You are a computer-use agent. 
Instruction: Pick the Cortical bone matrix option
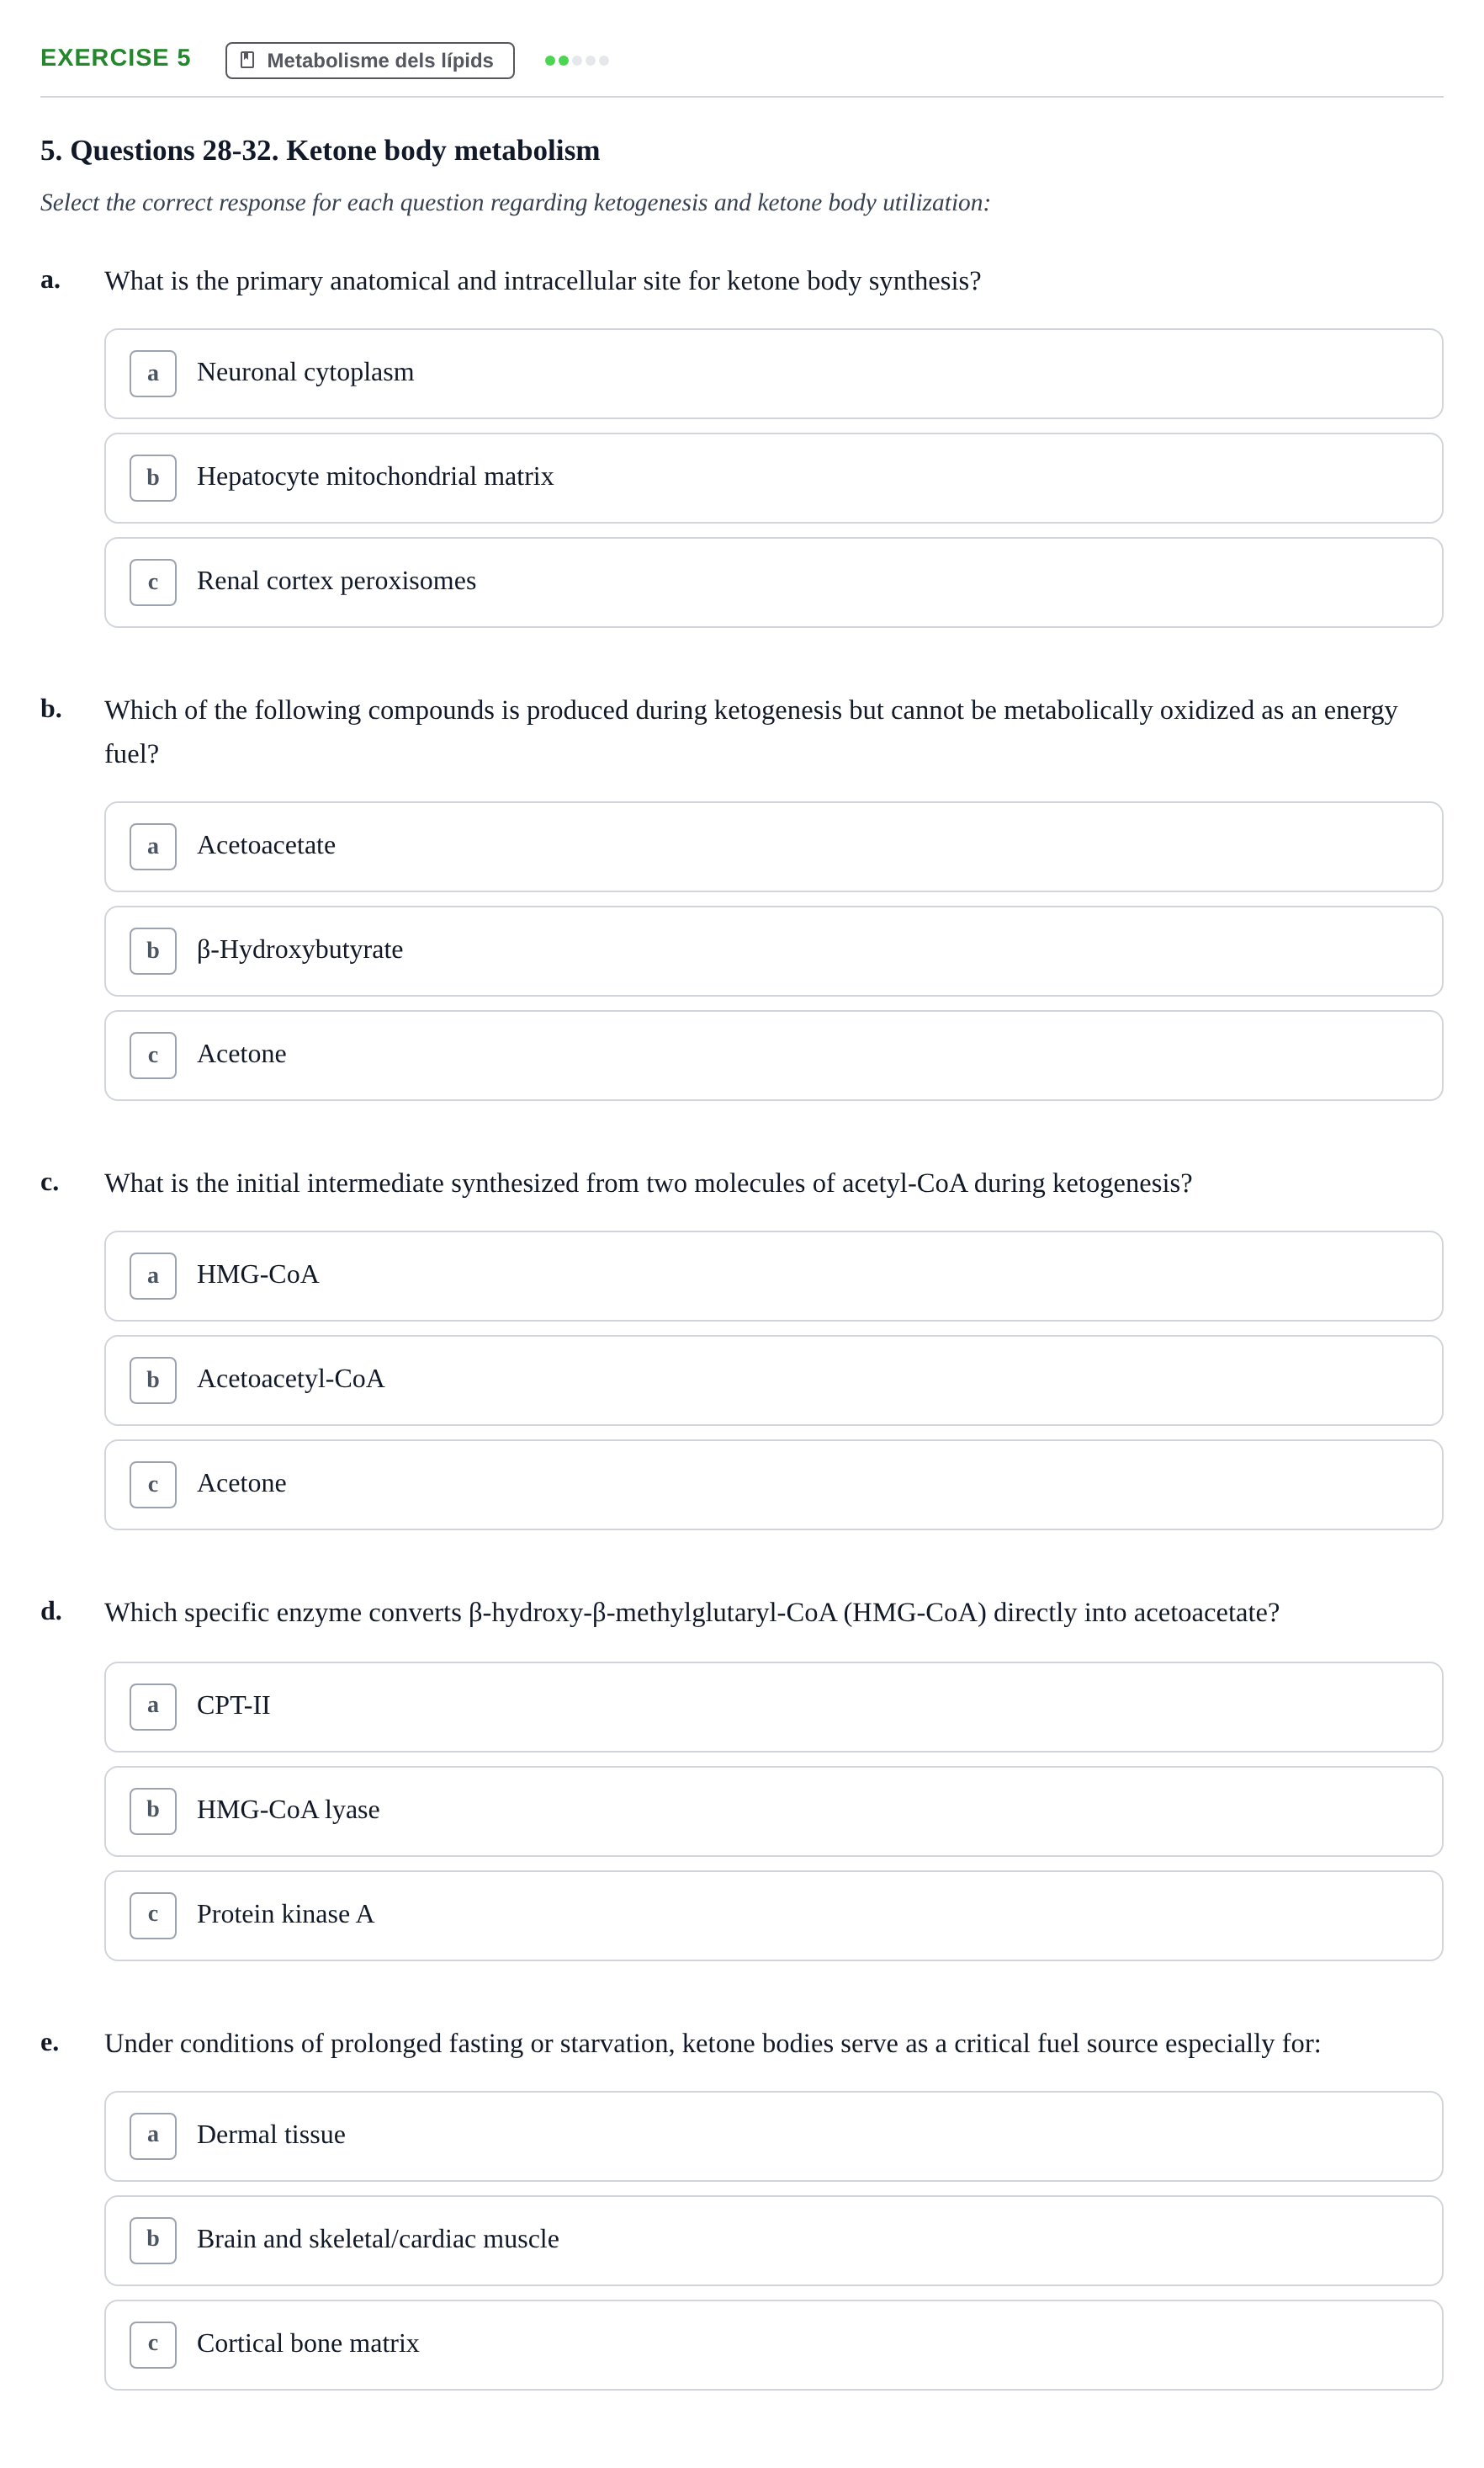(773, 2345)
